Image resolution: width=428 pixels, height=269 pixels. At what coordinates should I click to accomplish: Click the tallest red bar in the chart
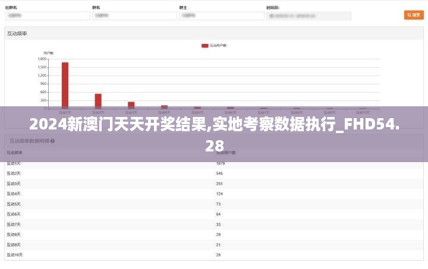65,85
